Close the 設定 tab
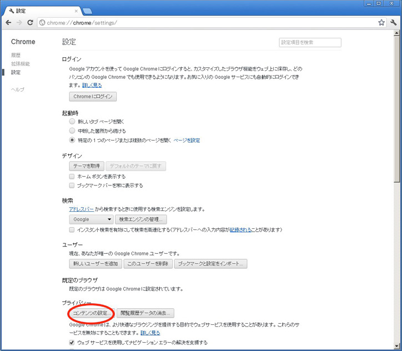Viewport: 402px width, 351px height. click(76, 11)
